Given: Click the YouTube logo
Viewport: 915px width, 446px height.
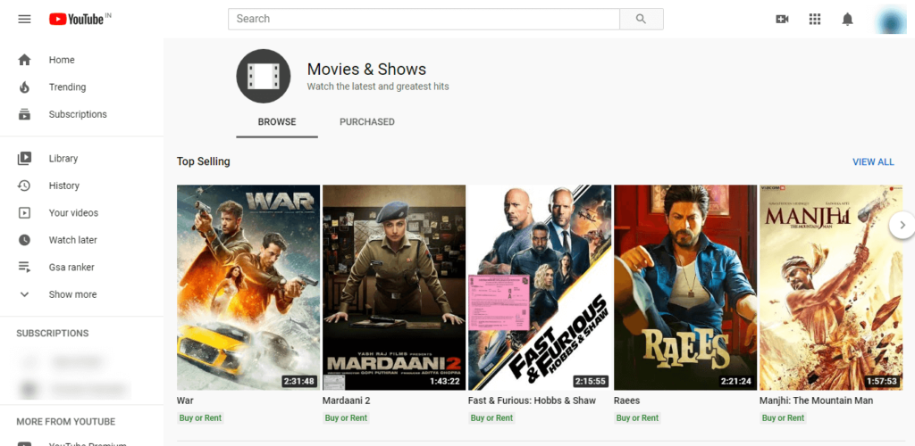Looking at the screenshot, I should click(77, 19).
